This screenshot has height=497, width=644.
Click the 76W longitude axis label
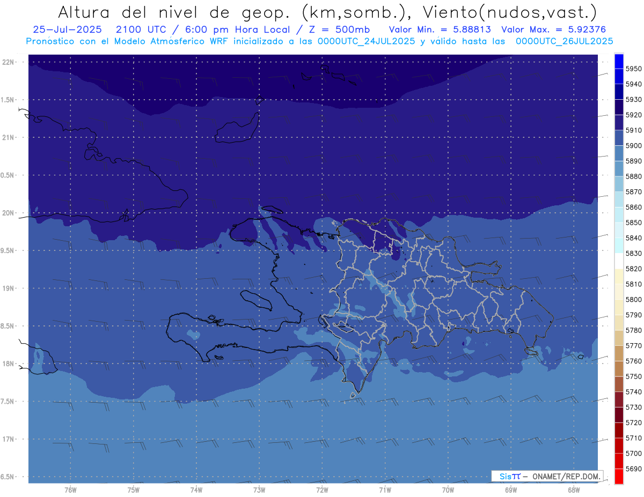tap(70, 489)
